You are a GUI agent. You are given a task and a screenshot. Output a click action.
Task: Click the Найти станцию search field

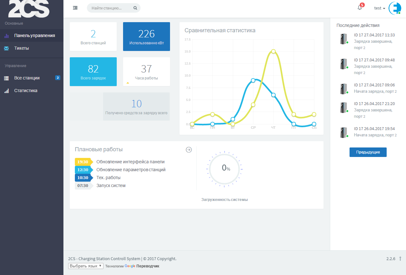click(x=114, y=8)
